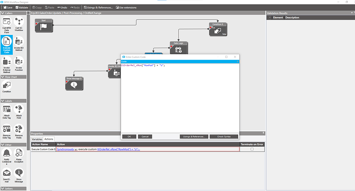Click Validate in the top toolbar

point(22,8)
